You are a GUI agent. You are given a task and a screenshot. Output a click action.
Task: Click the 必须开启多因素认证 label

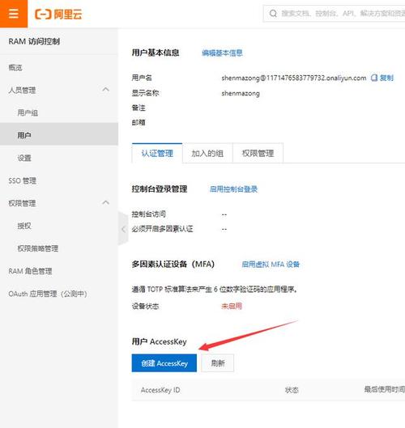pos(162,229)
